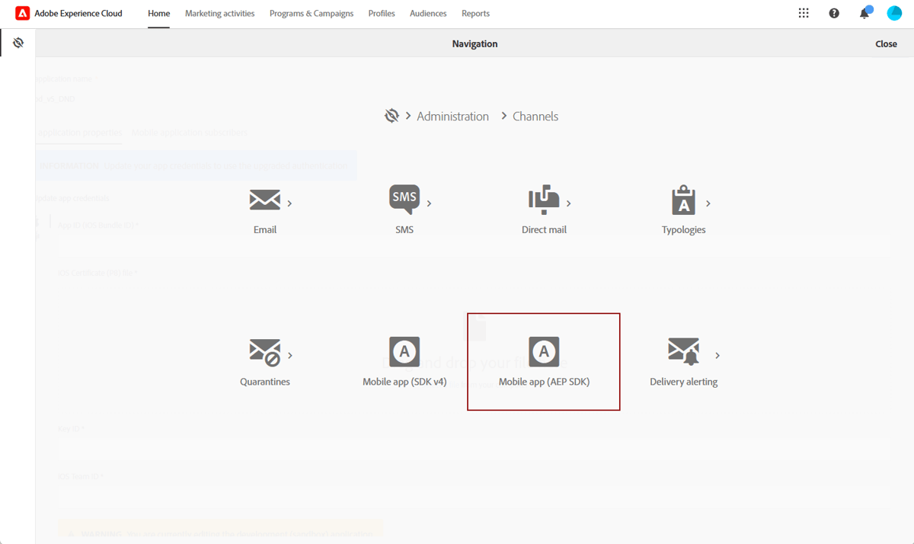
Task: Open the app switcher grid
Action: click(x=804, y=13)
